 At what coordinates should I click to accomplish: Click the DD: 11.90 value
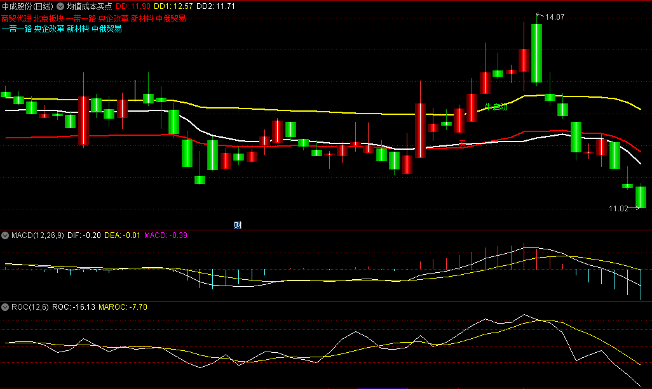tap(133, 6)
